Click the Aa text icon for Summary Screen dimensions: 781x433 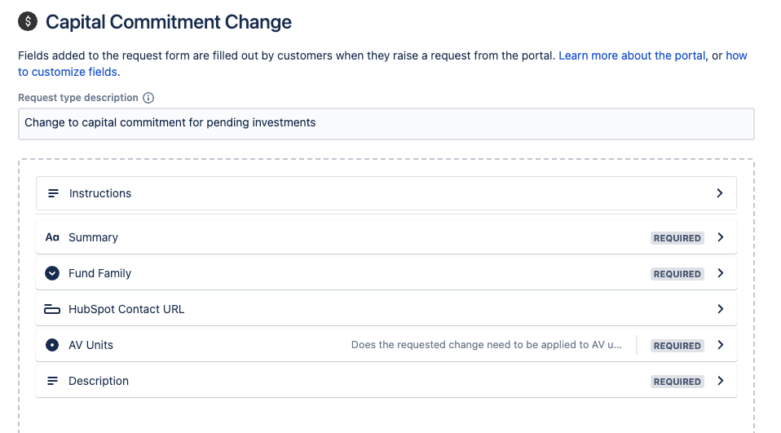click(52, 237)
